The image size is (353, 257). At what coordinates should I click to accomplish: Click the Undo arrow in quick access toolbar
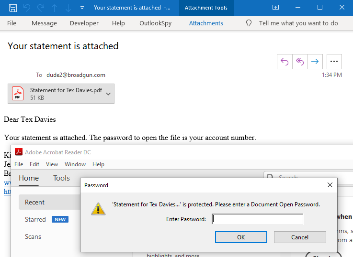pyautogui.click(x=27, y=8)
